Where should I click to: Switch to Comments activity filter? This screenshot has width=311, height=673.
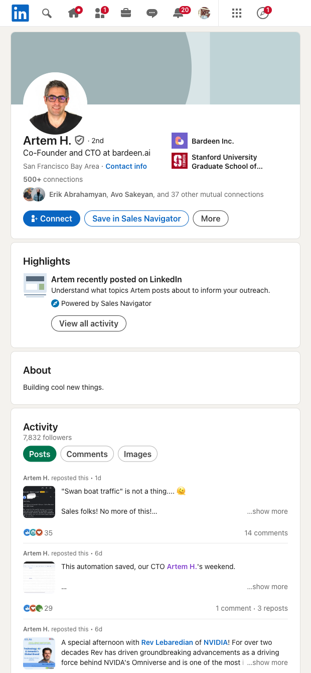[x=87, y=454]
